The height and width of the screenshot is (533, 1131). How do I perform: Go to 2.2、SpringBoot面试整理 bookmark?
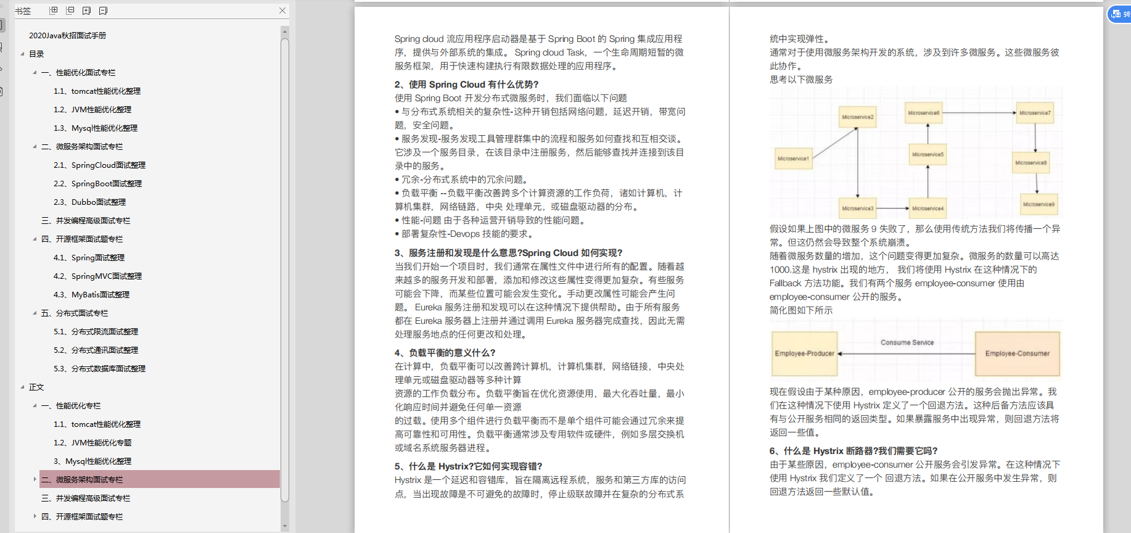click(x=97, y=183)
